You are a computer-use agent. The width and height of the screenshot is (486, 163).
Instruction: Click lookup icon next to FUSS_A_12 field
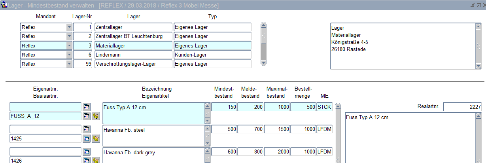click(x=86, y=116)
